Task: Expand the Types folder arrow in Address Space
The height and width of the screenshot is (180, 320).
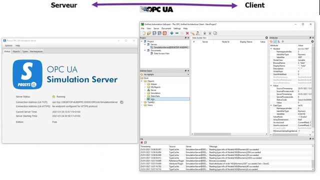Action: [141, 102]
